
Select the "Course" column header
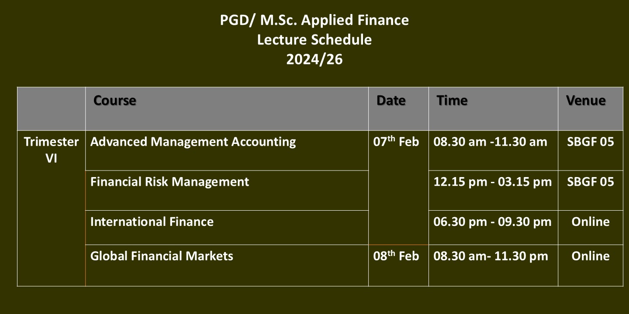pos(115,101)
